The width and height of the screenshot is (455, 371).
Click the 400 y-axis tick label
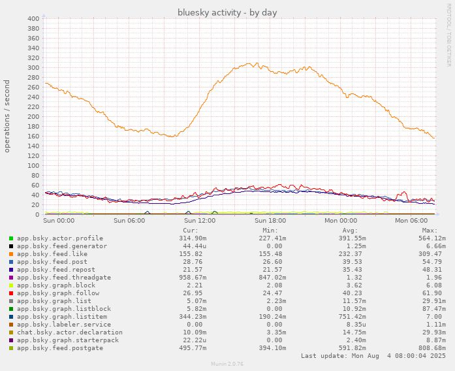click(33, 19)
